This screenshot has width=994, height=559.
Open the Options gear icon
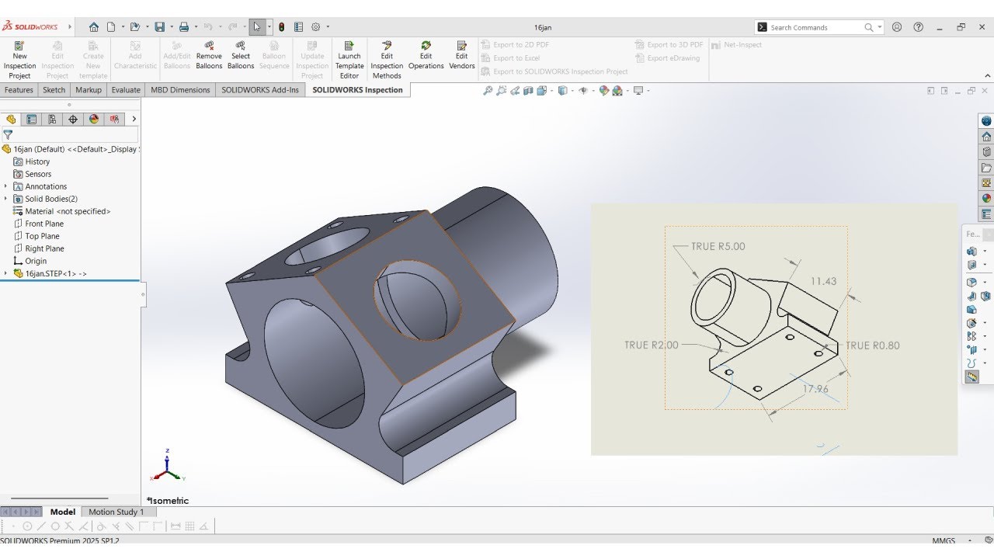coord(316,27)
